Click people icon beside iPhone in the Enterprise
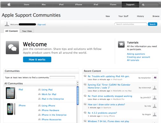The height and width of the screenshot is (123, 161). [40, 115]
